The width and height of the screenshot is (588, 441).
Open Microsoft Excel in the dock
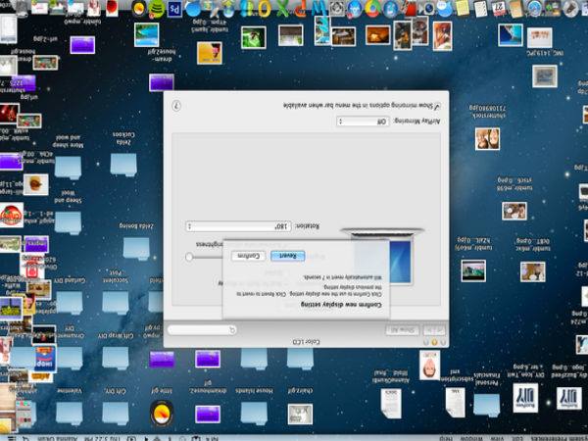point(283,9)
